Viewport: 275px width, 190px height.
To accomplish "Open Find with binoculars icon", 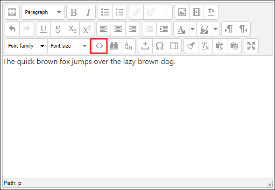I will pos(114,46).
